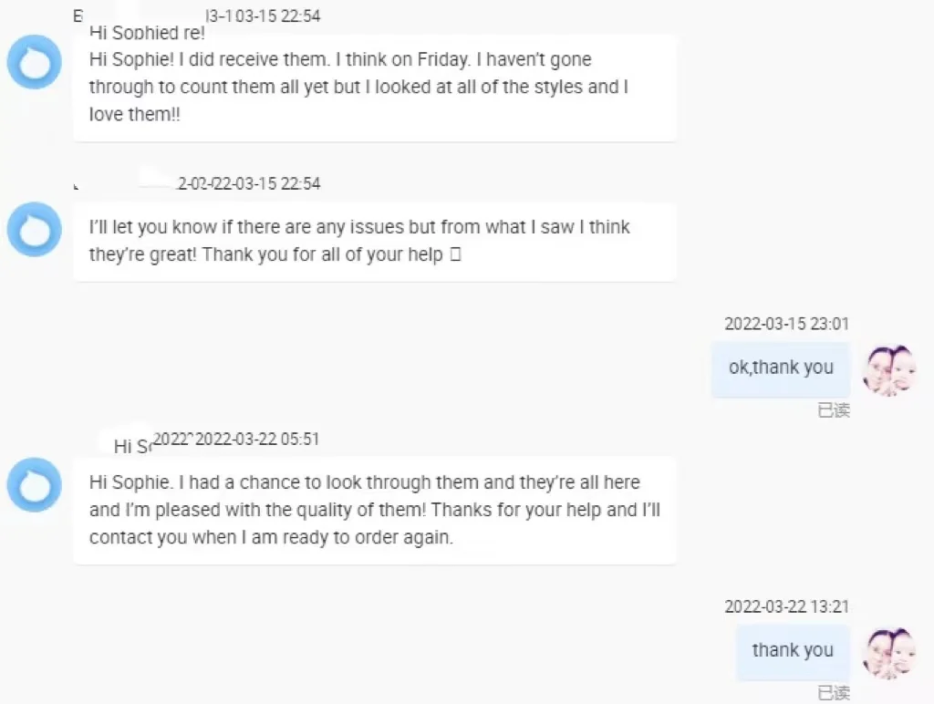
Task: Click the emoji box after "your help"
Action: pyautogui.click(x=456, y=255)
